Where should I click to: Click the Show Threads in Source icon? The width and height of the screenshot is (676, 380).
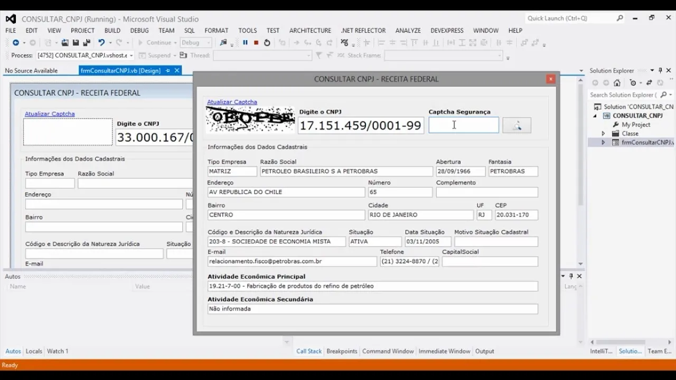click(345, 43)
